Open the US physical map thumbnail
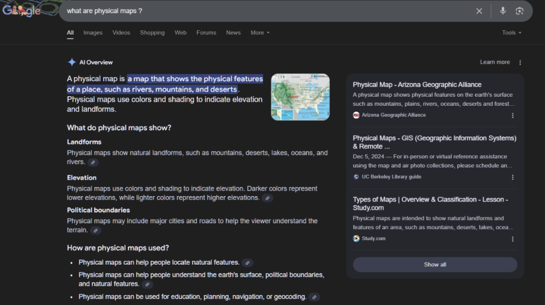 300,97
